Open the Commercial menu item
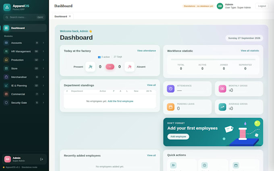This screenshot has height=171, width=274. point(24,94)
